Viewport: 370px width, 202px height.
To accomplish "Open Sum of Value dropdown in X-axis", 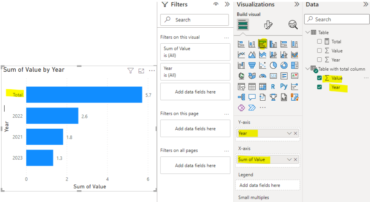I will 289,159.
